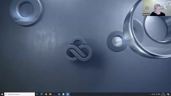Open TeamViewer from the taskbar
The image size is (171, 96).
point(63,94)
